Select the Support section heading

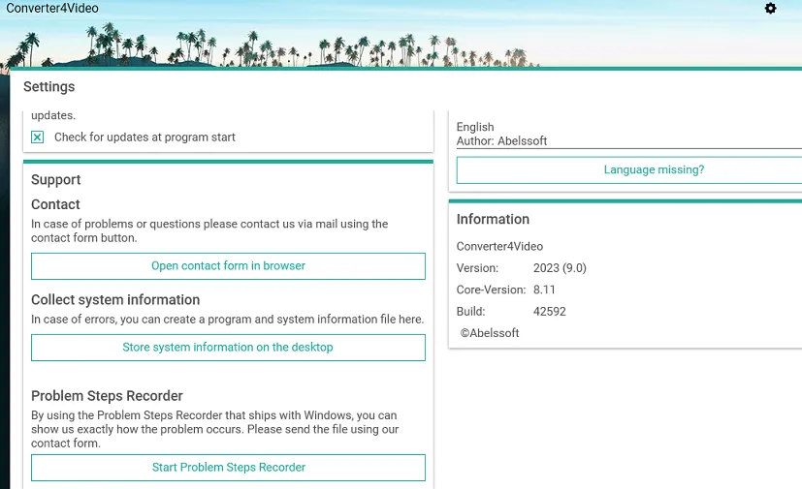55,180
